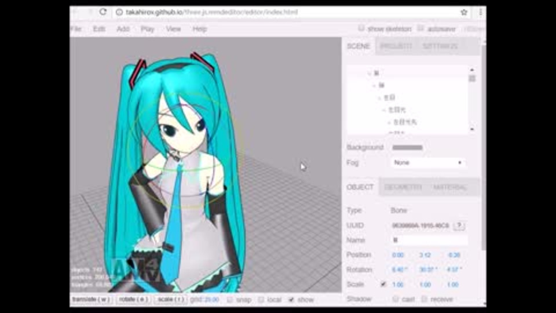Collapse the fourth-level scene tree node
Viewport: 556px width, 313px height.
click(x=384, y=110)
